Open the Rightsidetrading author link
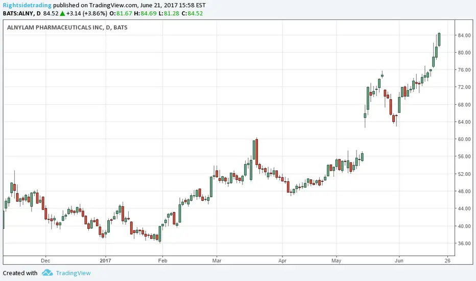Image resolution: width=476 pixels, height=281 pixels. tap(27, 5)
